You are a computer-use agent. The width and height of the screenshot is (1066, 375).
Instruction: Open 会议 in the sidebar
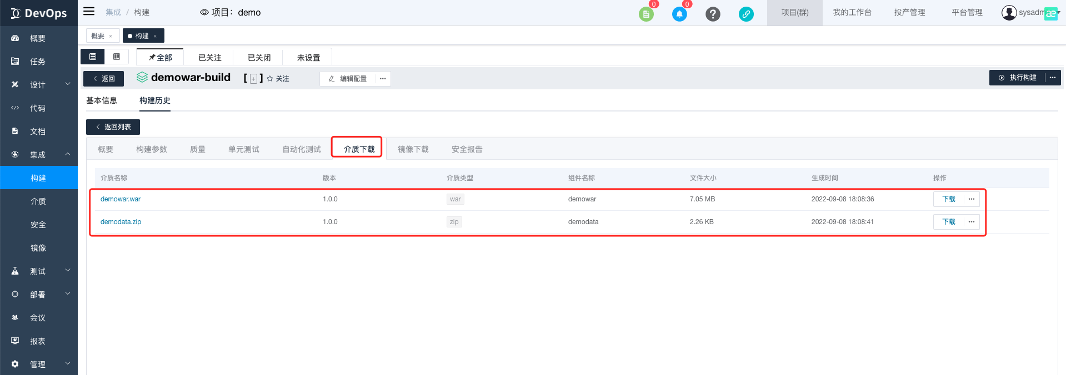(x=39, y=318)
